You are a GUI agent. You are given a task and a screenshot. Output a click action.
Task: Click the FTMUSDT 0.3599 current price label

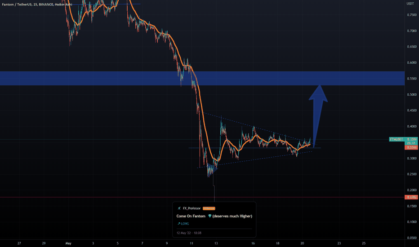pyautogui.click(x=404, y=139)
